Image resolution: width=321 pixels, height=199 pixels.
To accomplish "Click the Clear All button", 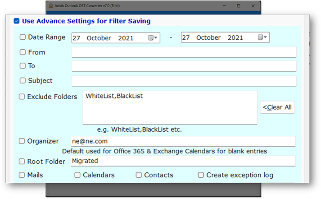I will coord(277,107).
